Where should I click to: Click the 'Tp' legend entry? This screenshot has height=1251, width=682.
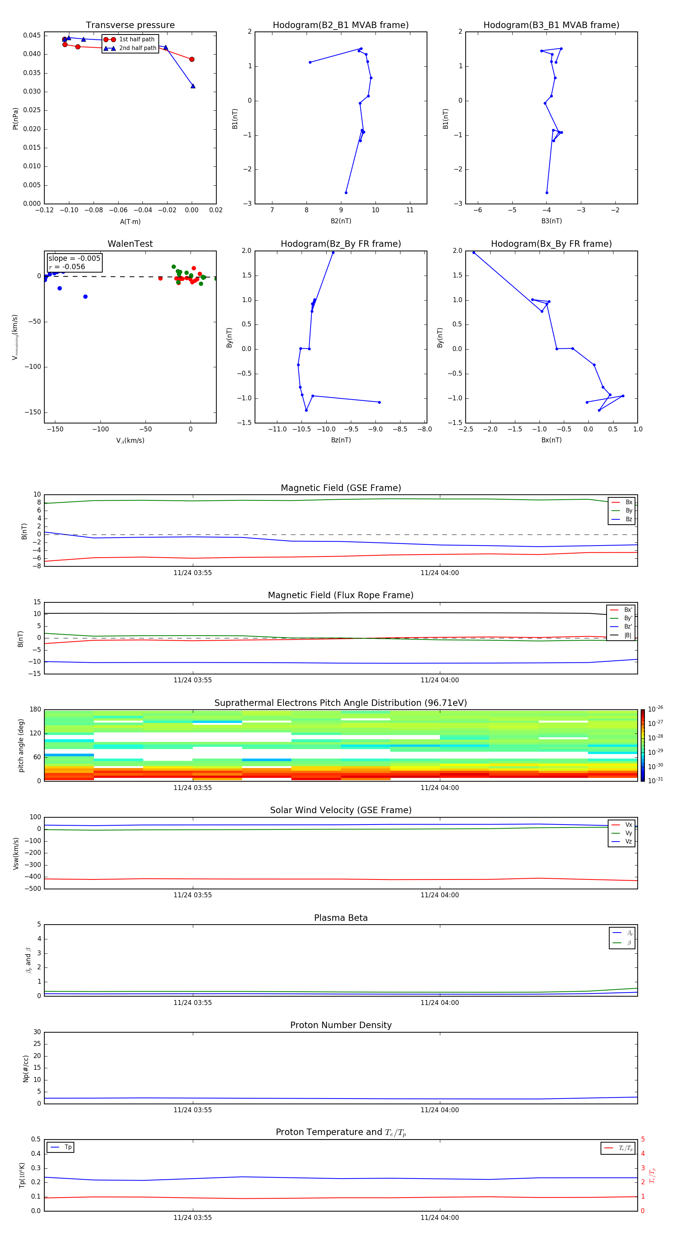pyautogui.click(x=61, y=1147)
